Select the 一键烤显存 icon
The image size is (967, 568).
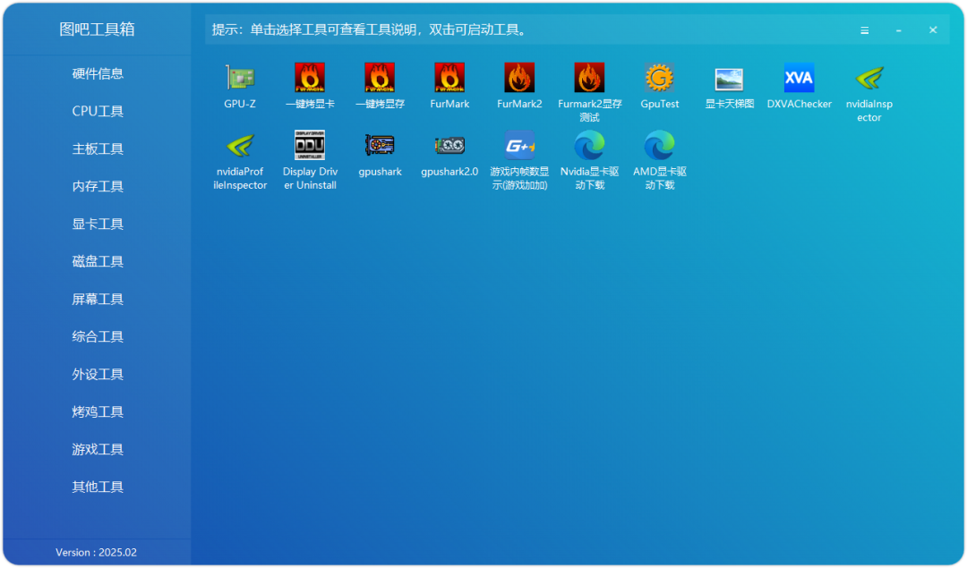tap(380, 78)
